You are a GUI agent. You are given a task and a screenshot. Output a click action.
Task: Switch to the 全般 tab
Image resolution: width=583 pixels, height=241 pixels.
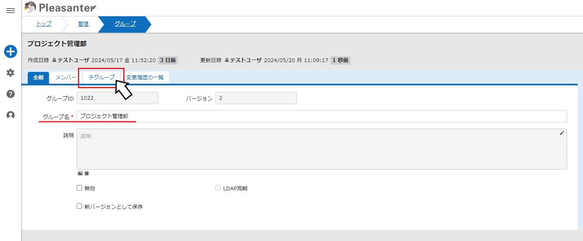pos(38,78)
